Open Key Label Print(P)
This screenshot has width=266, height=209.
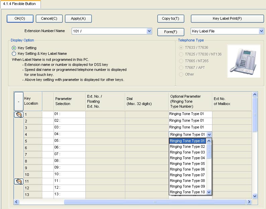(227, 19)
